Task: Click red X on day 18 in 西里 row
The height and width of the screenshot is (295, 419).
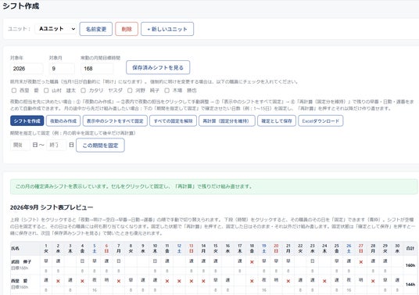Action: (x=252, y=281)
